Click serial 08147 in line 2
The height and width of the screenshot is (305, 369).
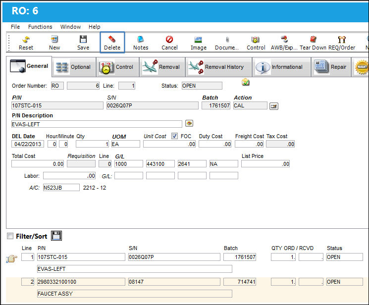click(x=174, y=282)
